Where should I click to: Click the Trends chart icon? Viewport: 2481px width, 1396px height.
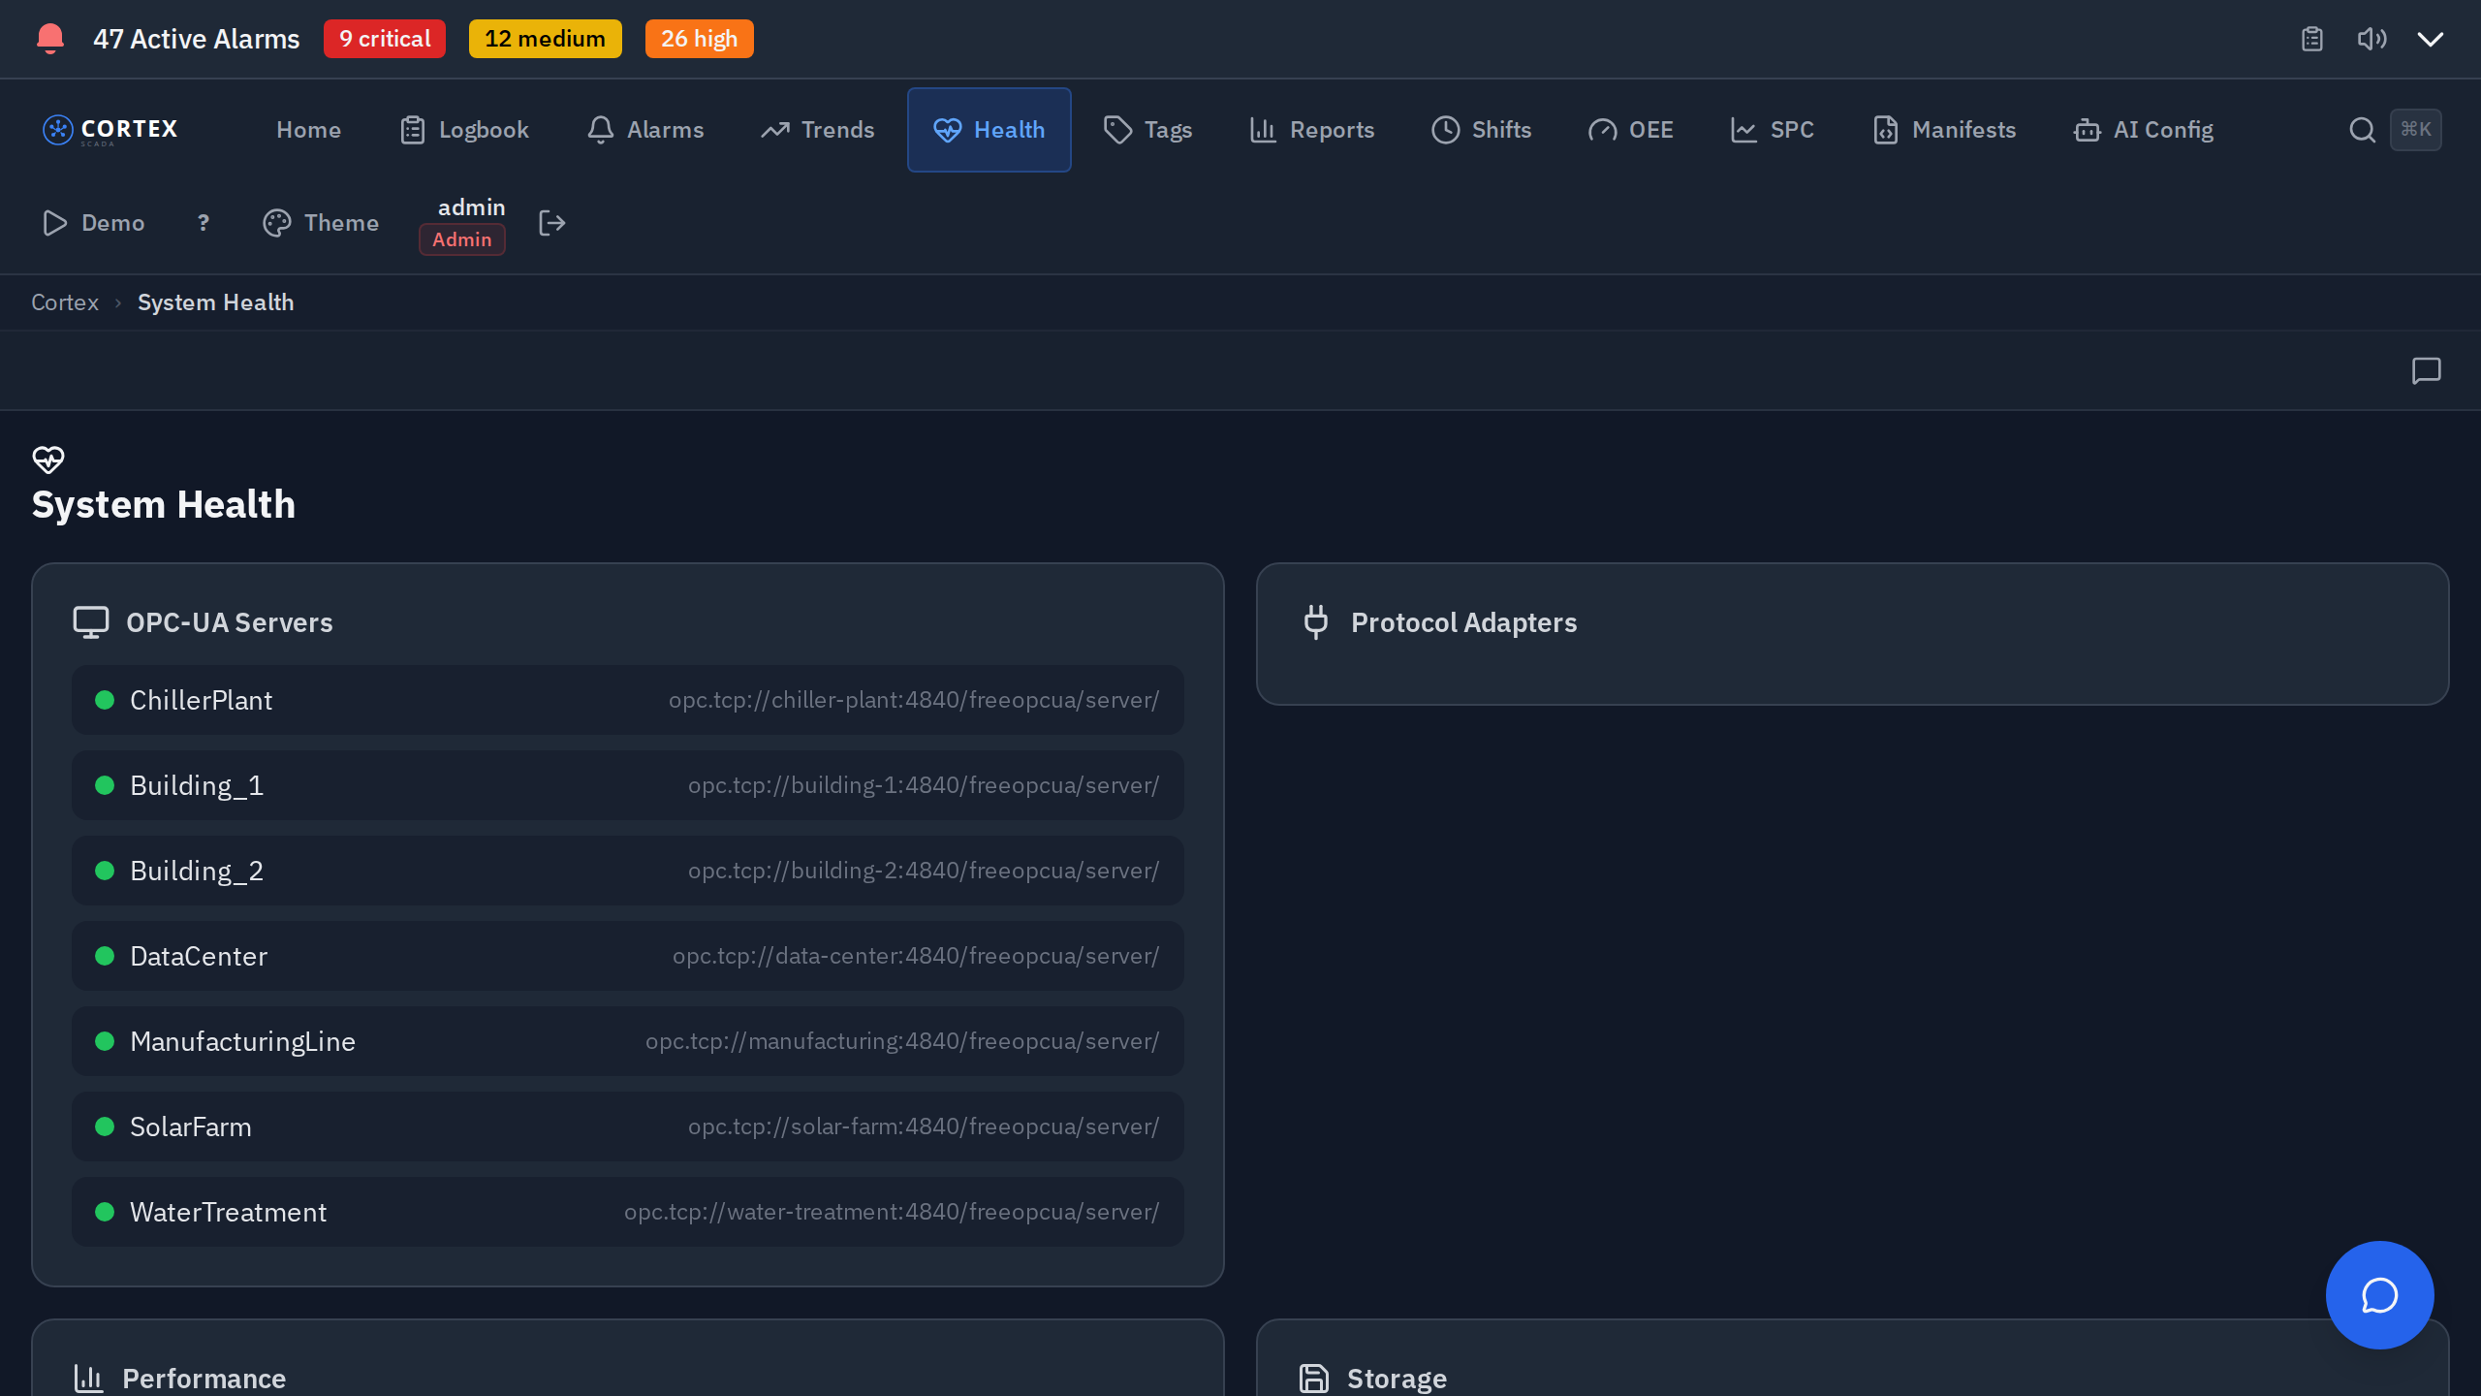(775, 129)
